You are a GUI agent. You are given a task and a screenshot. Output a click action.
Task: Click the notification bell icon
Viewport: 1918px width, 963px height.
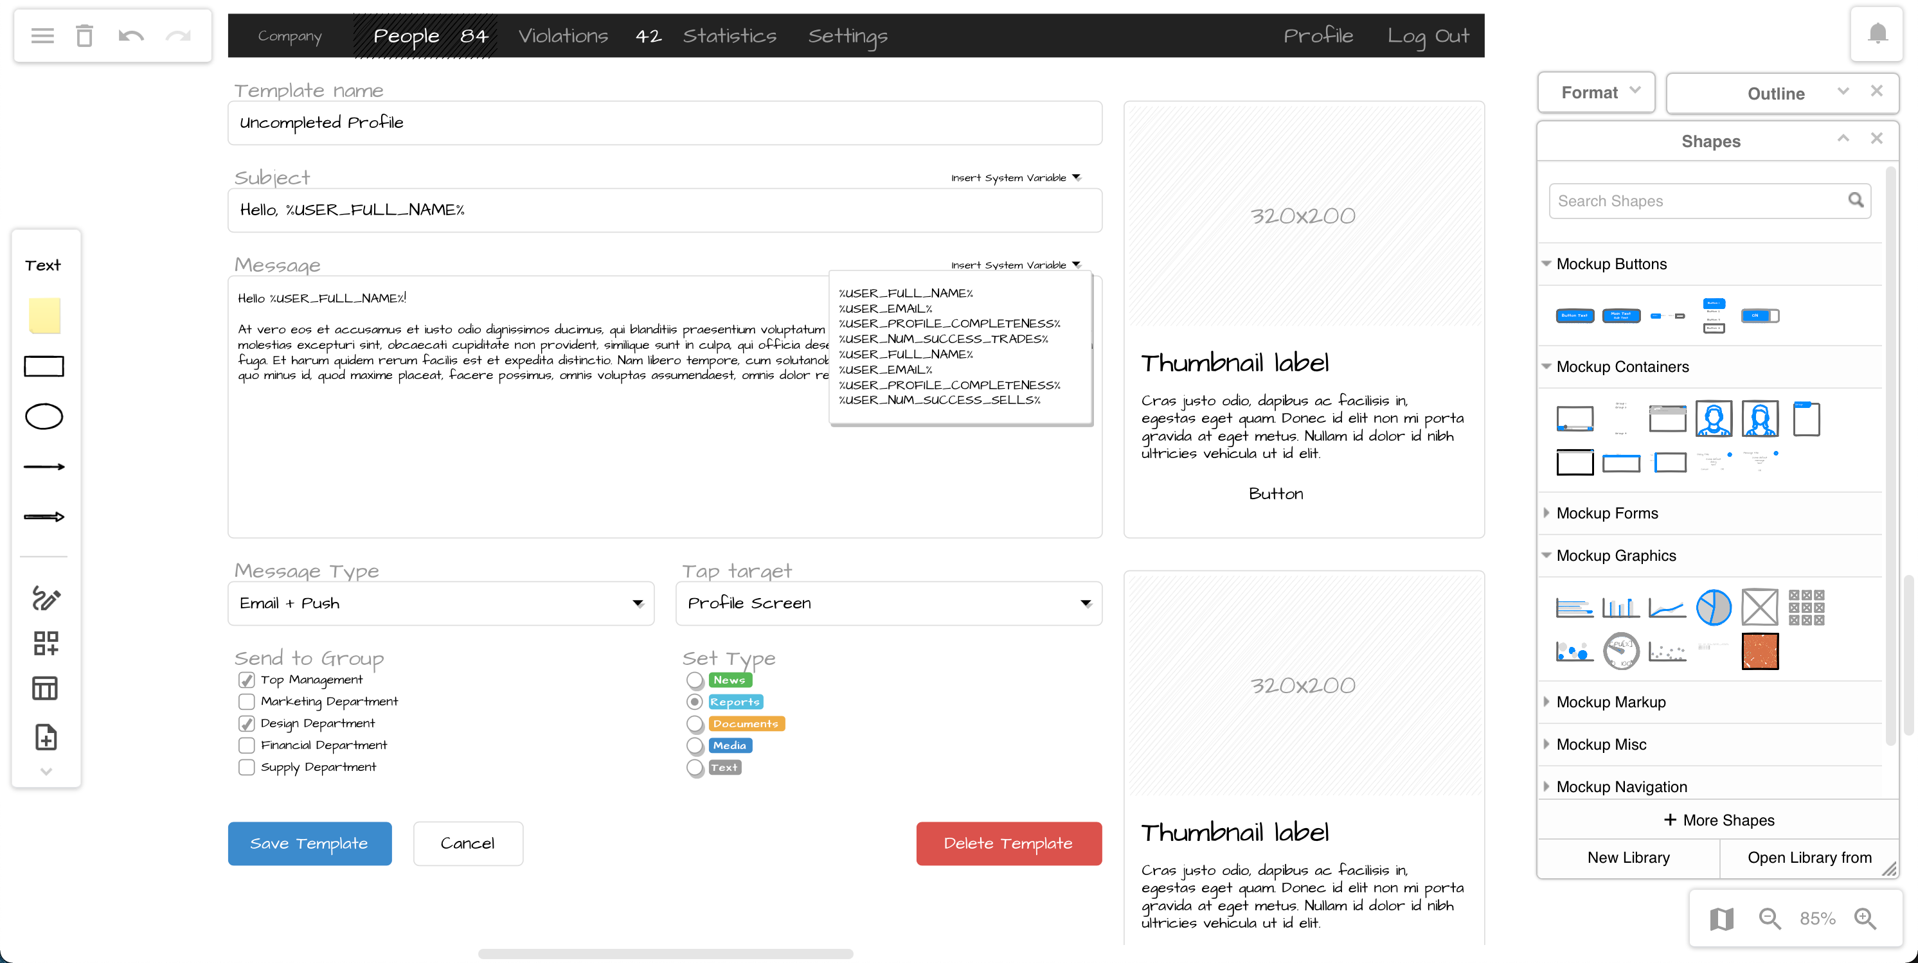[x=1876, y=33]
